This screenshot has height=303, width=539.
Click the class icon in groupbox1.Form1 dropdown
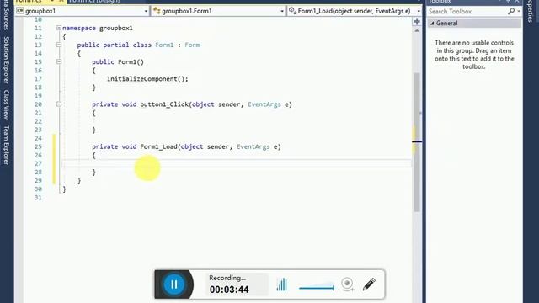157,11
